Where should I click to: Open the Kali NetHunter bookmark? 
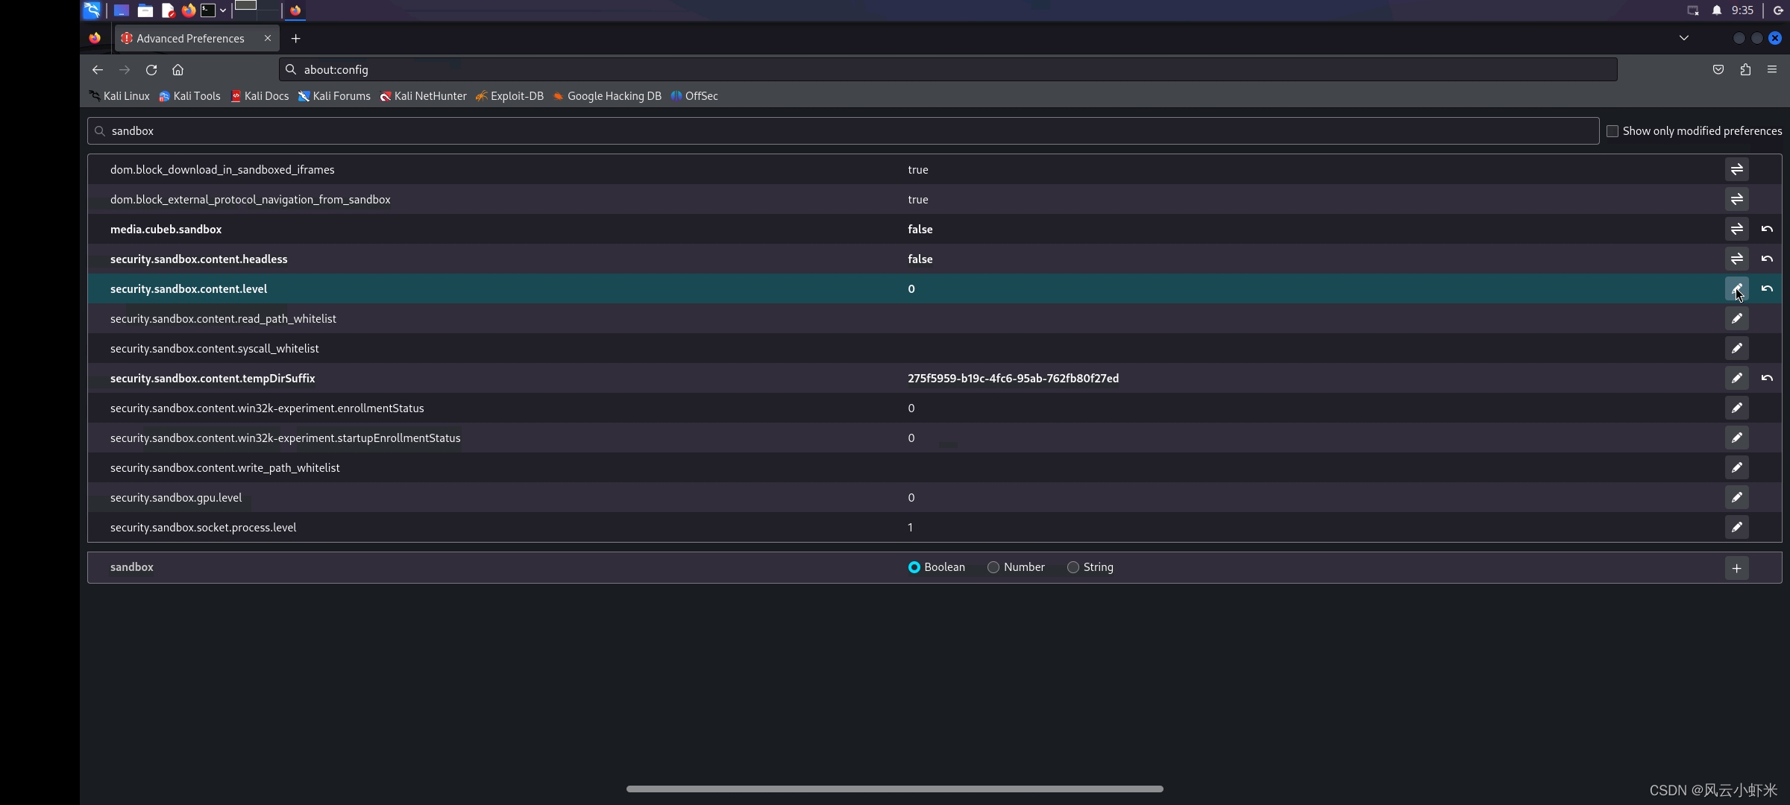[423, 96]
